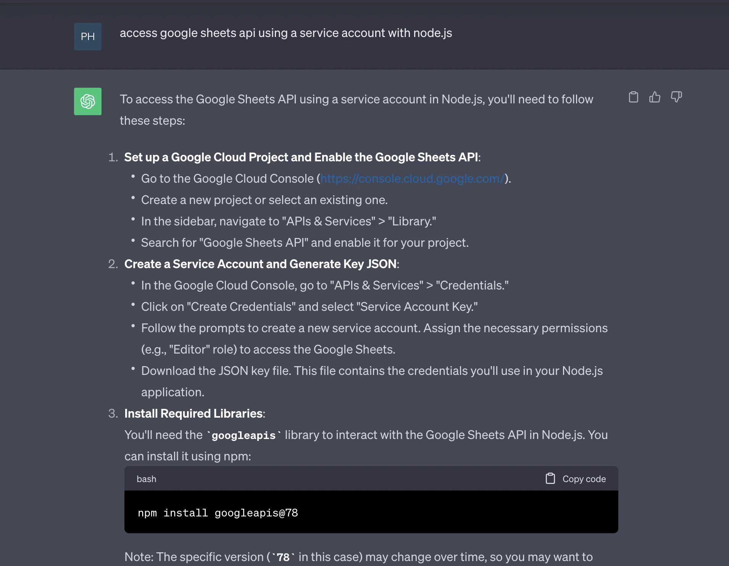The height and width of the screenshot is (566, 729).
Task: Click the bash language label
Action: click(x=147, y=479)
